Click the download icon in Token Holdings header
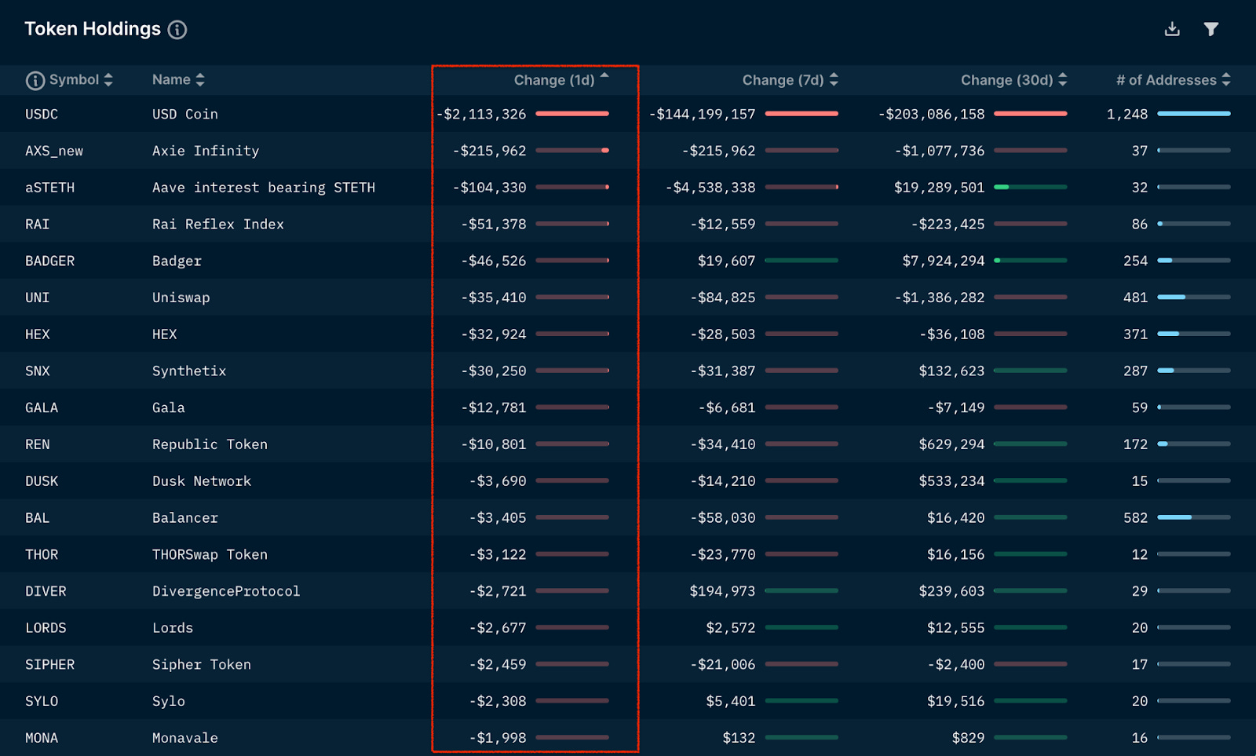Image resolution: width=1256 pixels, height=756 pixels. point(1172,29)
